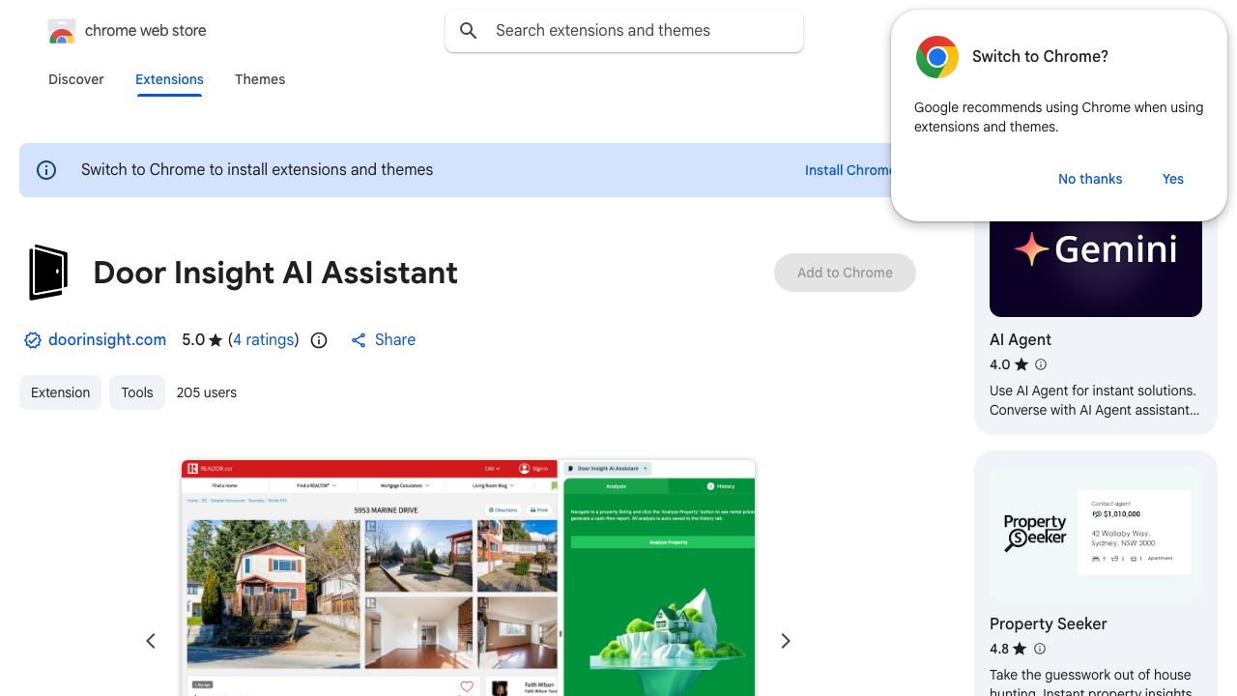Image resolution: width=1237 pixels, height=696 pixels.
Task: Click the realtor listing screenshot preview
Action: click(468, 578)
